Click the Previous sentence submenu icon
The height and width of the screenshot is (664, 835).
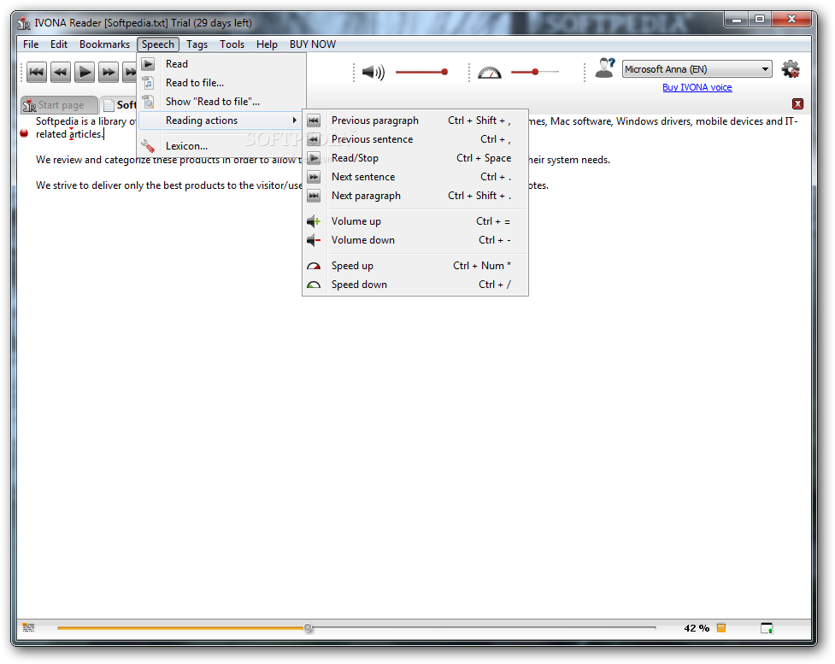pos(315,139)
